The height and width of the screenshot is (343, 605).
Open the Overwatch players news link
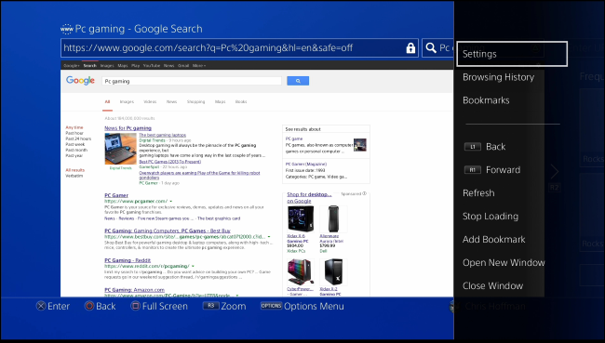199,175
